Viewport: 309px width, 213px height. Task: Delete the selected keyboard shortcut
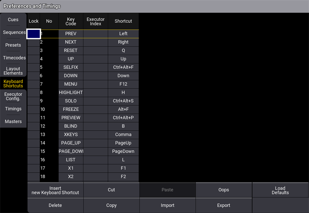(55, 206)
